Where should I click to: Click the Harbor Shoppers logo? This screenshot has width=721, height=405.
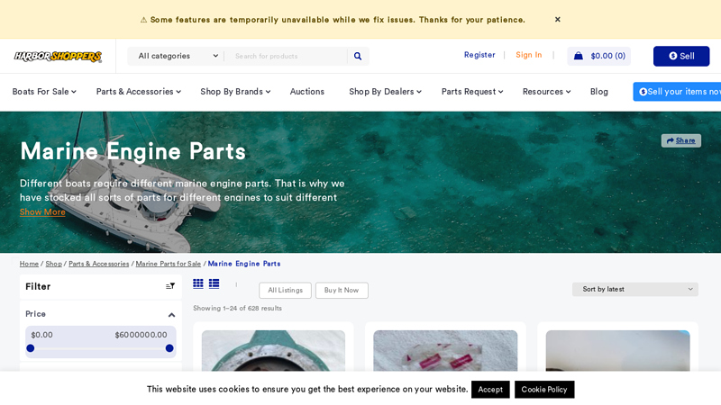point(58,56)
